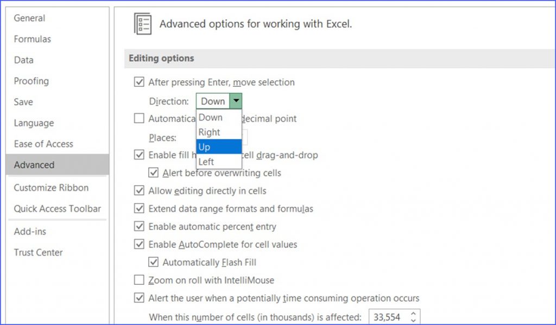Uncheck "Enable automatic percent entry"
This screenshot has height=325, width=556.
click(140, 226)
